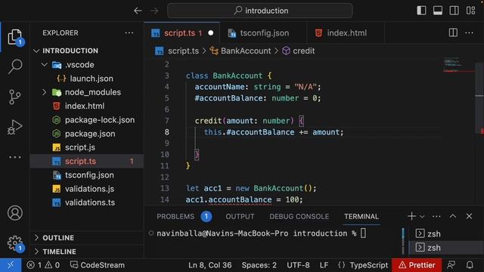Select script.ts in the explorer tree
Image resolution: width=484 pixels, height=272 pixels.
click(x=87, y=161)
